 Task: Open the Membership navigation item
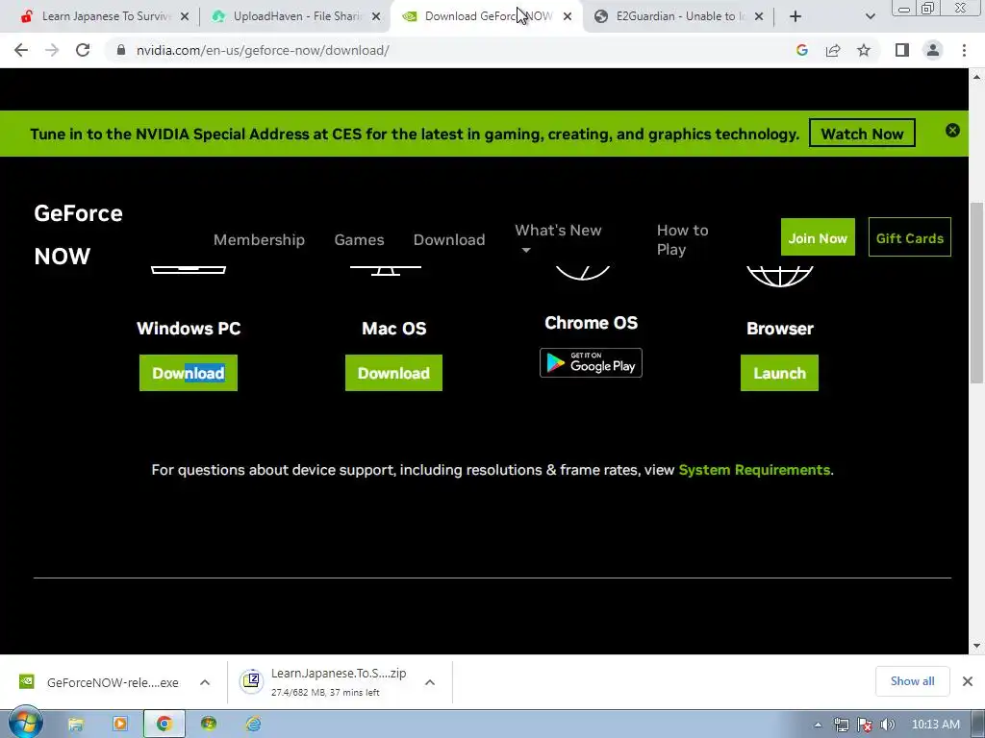click(x=259, y=239)
